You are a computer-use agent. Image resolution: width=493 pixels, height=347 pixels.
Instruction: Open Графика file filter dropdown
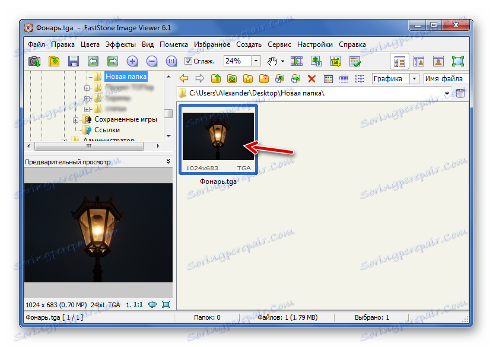tap(415, 78)
